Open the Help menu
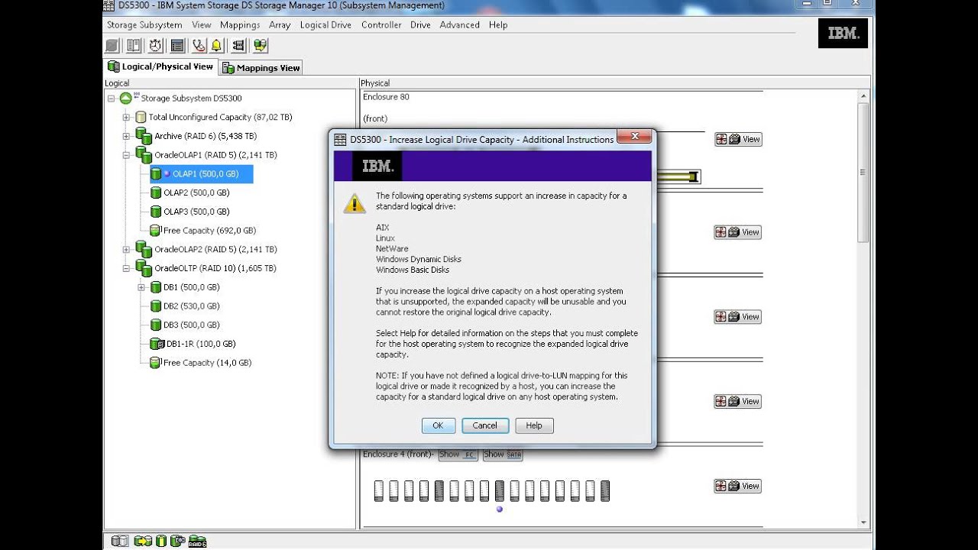978x550 pixels. [x=498, y=24]
